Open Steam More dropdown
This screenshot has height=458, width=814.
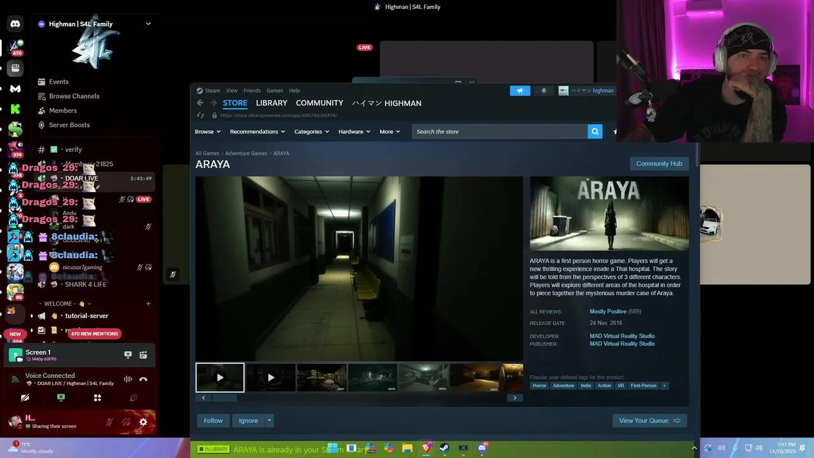[390, 132]
